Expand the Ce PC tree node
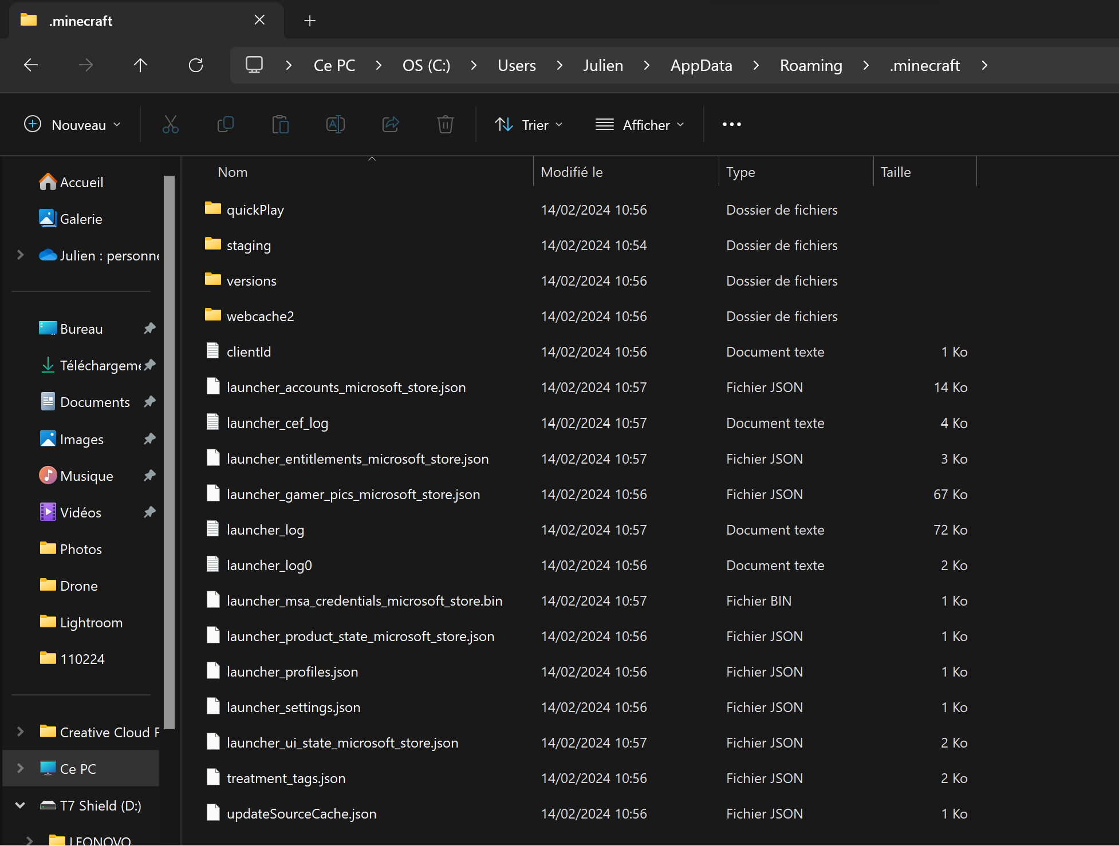1119x846 pixels. point(21,768)
